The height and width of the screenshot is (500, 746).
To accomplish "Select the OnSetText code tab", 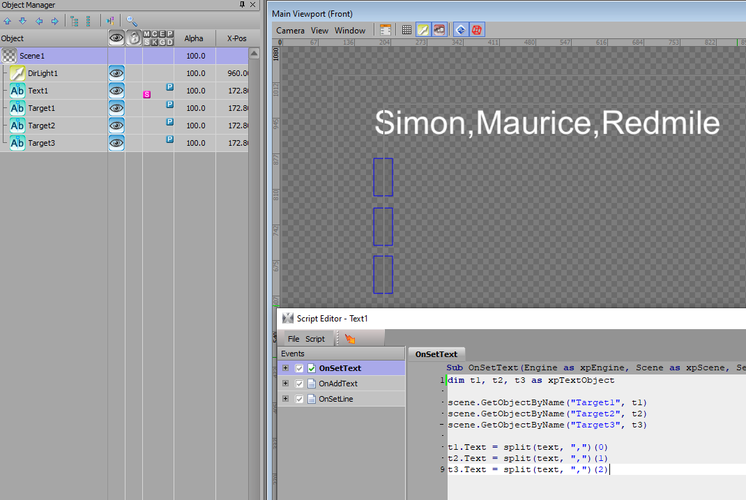I will (436, 354).
